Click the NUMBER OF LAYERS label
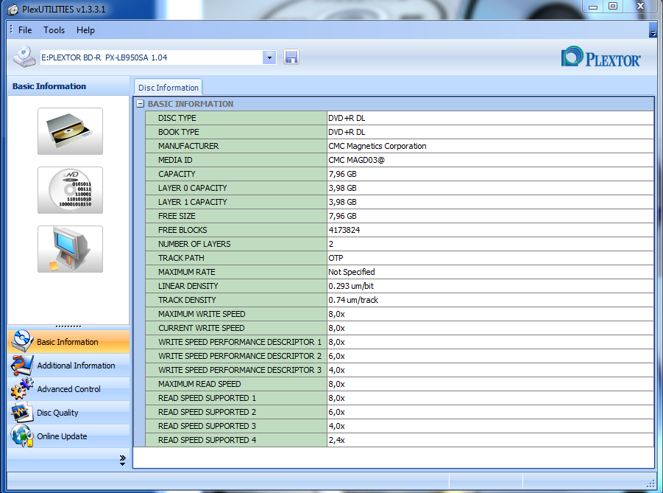Screen dimensions: 663x493 (x=194, y=244)
